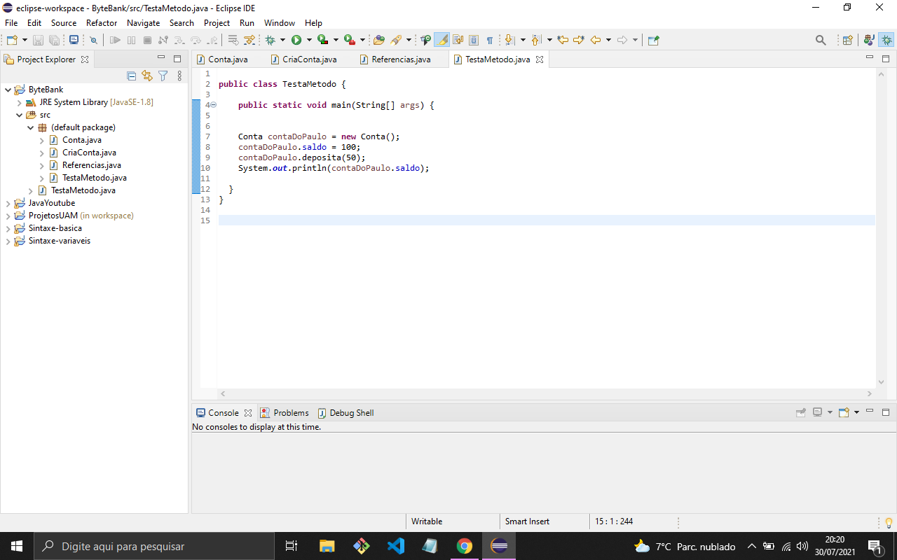Open Chrome from the taskbar
This screenshot has width=897, height=560.
coord(464,546)
